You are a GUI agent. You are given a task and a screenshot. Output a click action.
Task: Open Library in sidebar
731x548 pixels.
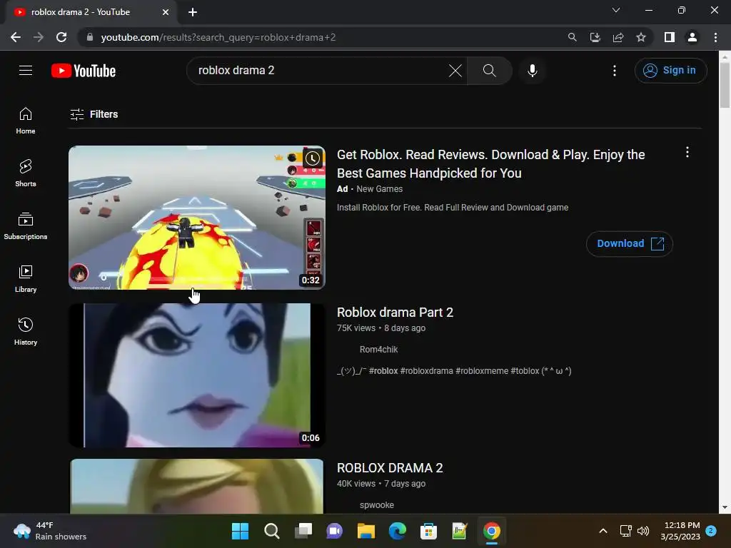26,279
